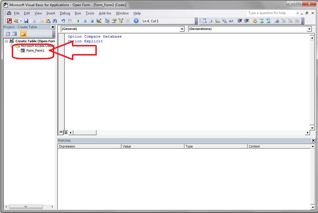Viewport: 318px width, 213px height.
Task: Click the Procedure View button
Action: pyautogui.click(x=61, y=133)
